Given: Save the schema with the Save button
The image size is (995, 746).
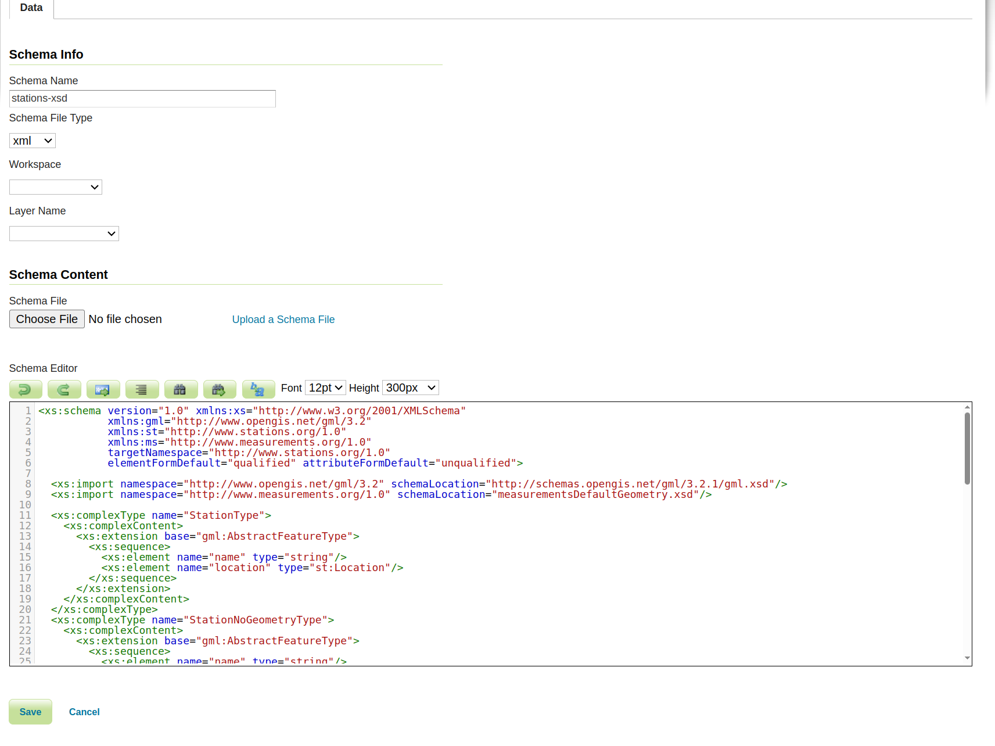Looking at the screenshot, I should click(x=30, y=712).
